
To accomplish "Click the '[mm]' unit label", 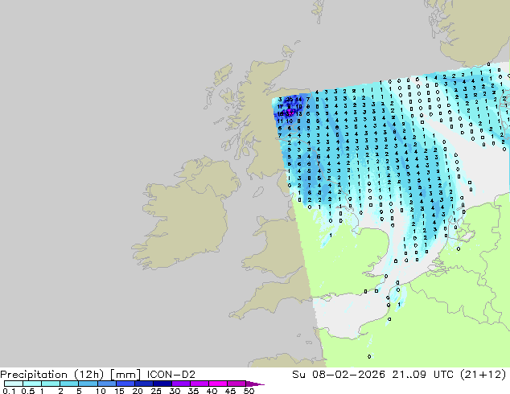I will (x=125, y=375).
